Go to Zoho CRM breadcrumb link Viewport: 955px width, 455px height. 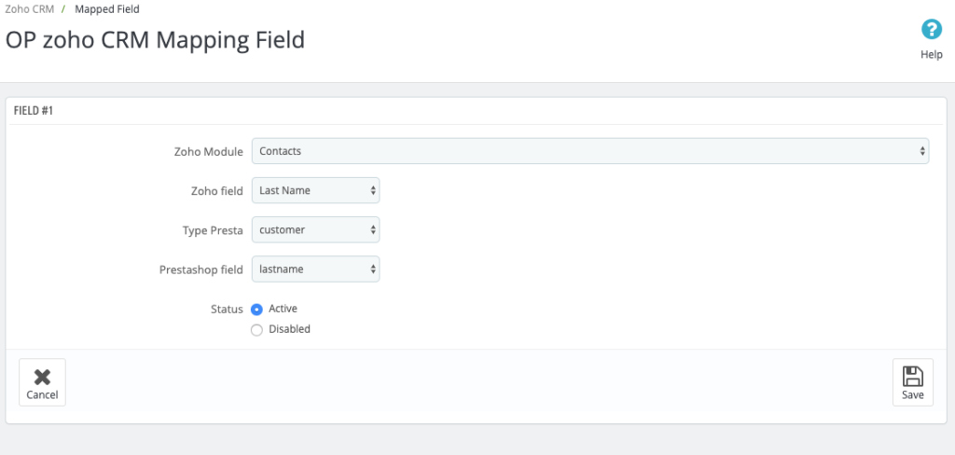[29, 9]
